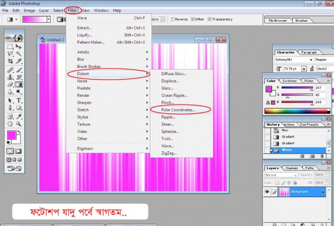Toggle lock transparent pixels box
Image resolution: width=334 pixels, height=226 pixels.
[277, 183]
